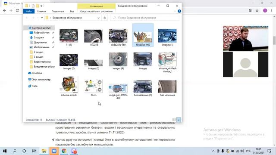Reload the browser page

pos(17,10)
